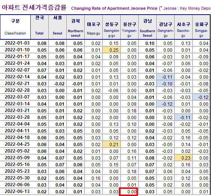The width and height of the screenshot is (211, 196).
Task: Click the shaded -0.12 Songpa-gu cell
Action: (x=202, y=97)
